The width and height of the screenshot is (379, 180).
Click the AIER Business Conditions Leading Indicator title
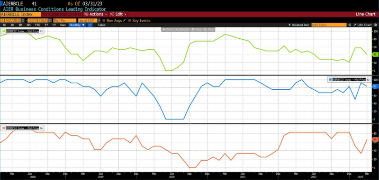[x=54, y=9]
